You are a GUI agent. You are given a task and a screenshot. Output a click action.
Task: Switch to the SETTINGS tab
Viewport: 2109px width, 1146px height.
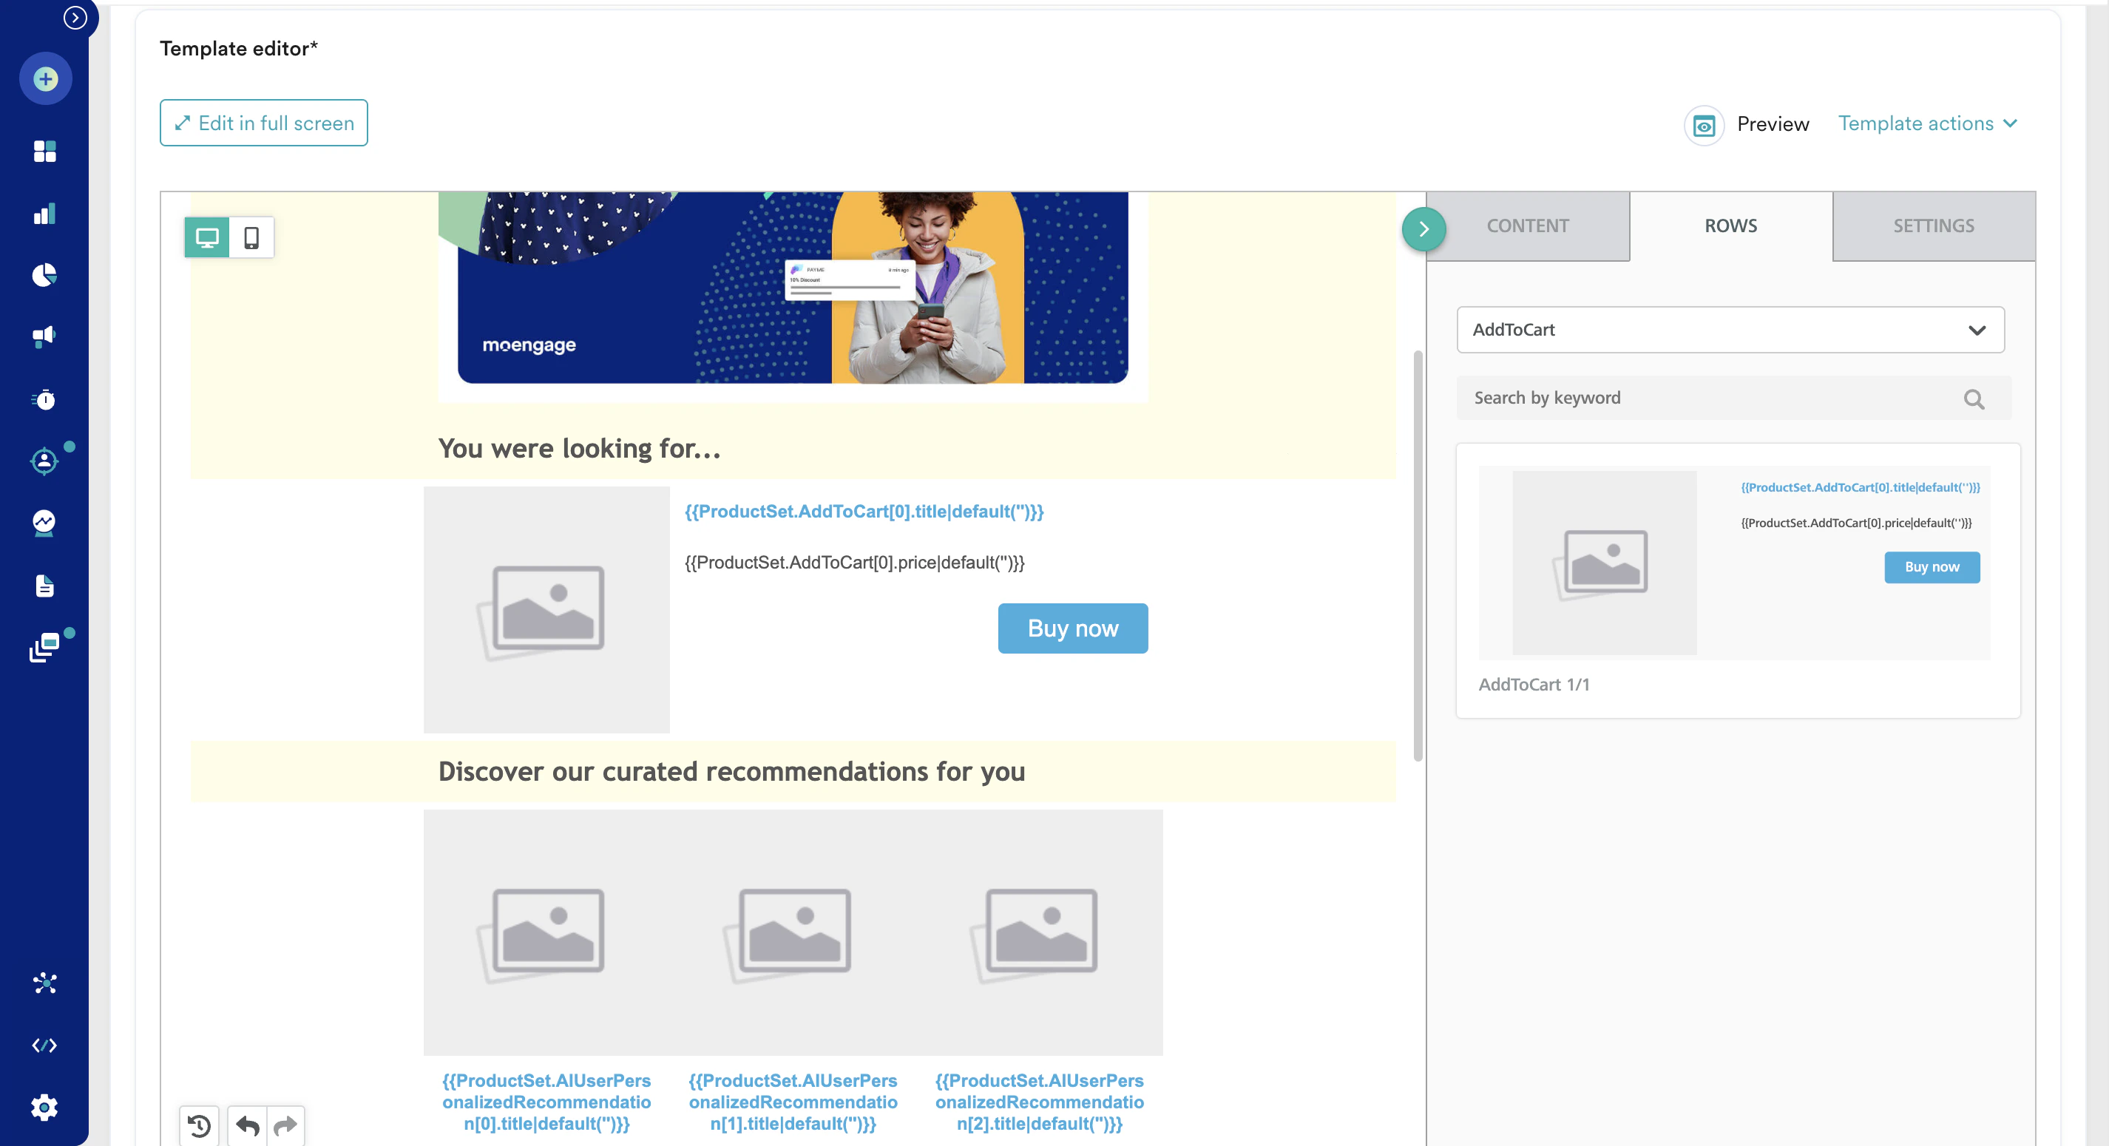point(1933,226)
